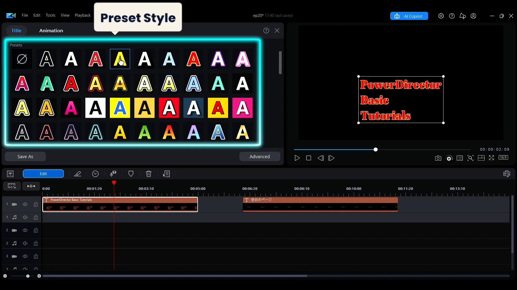Open the notifications megaphone icon
Viewport: 517px width, 290px height.
pos(463,16)
